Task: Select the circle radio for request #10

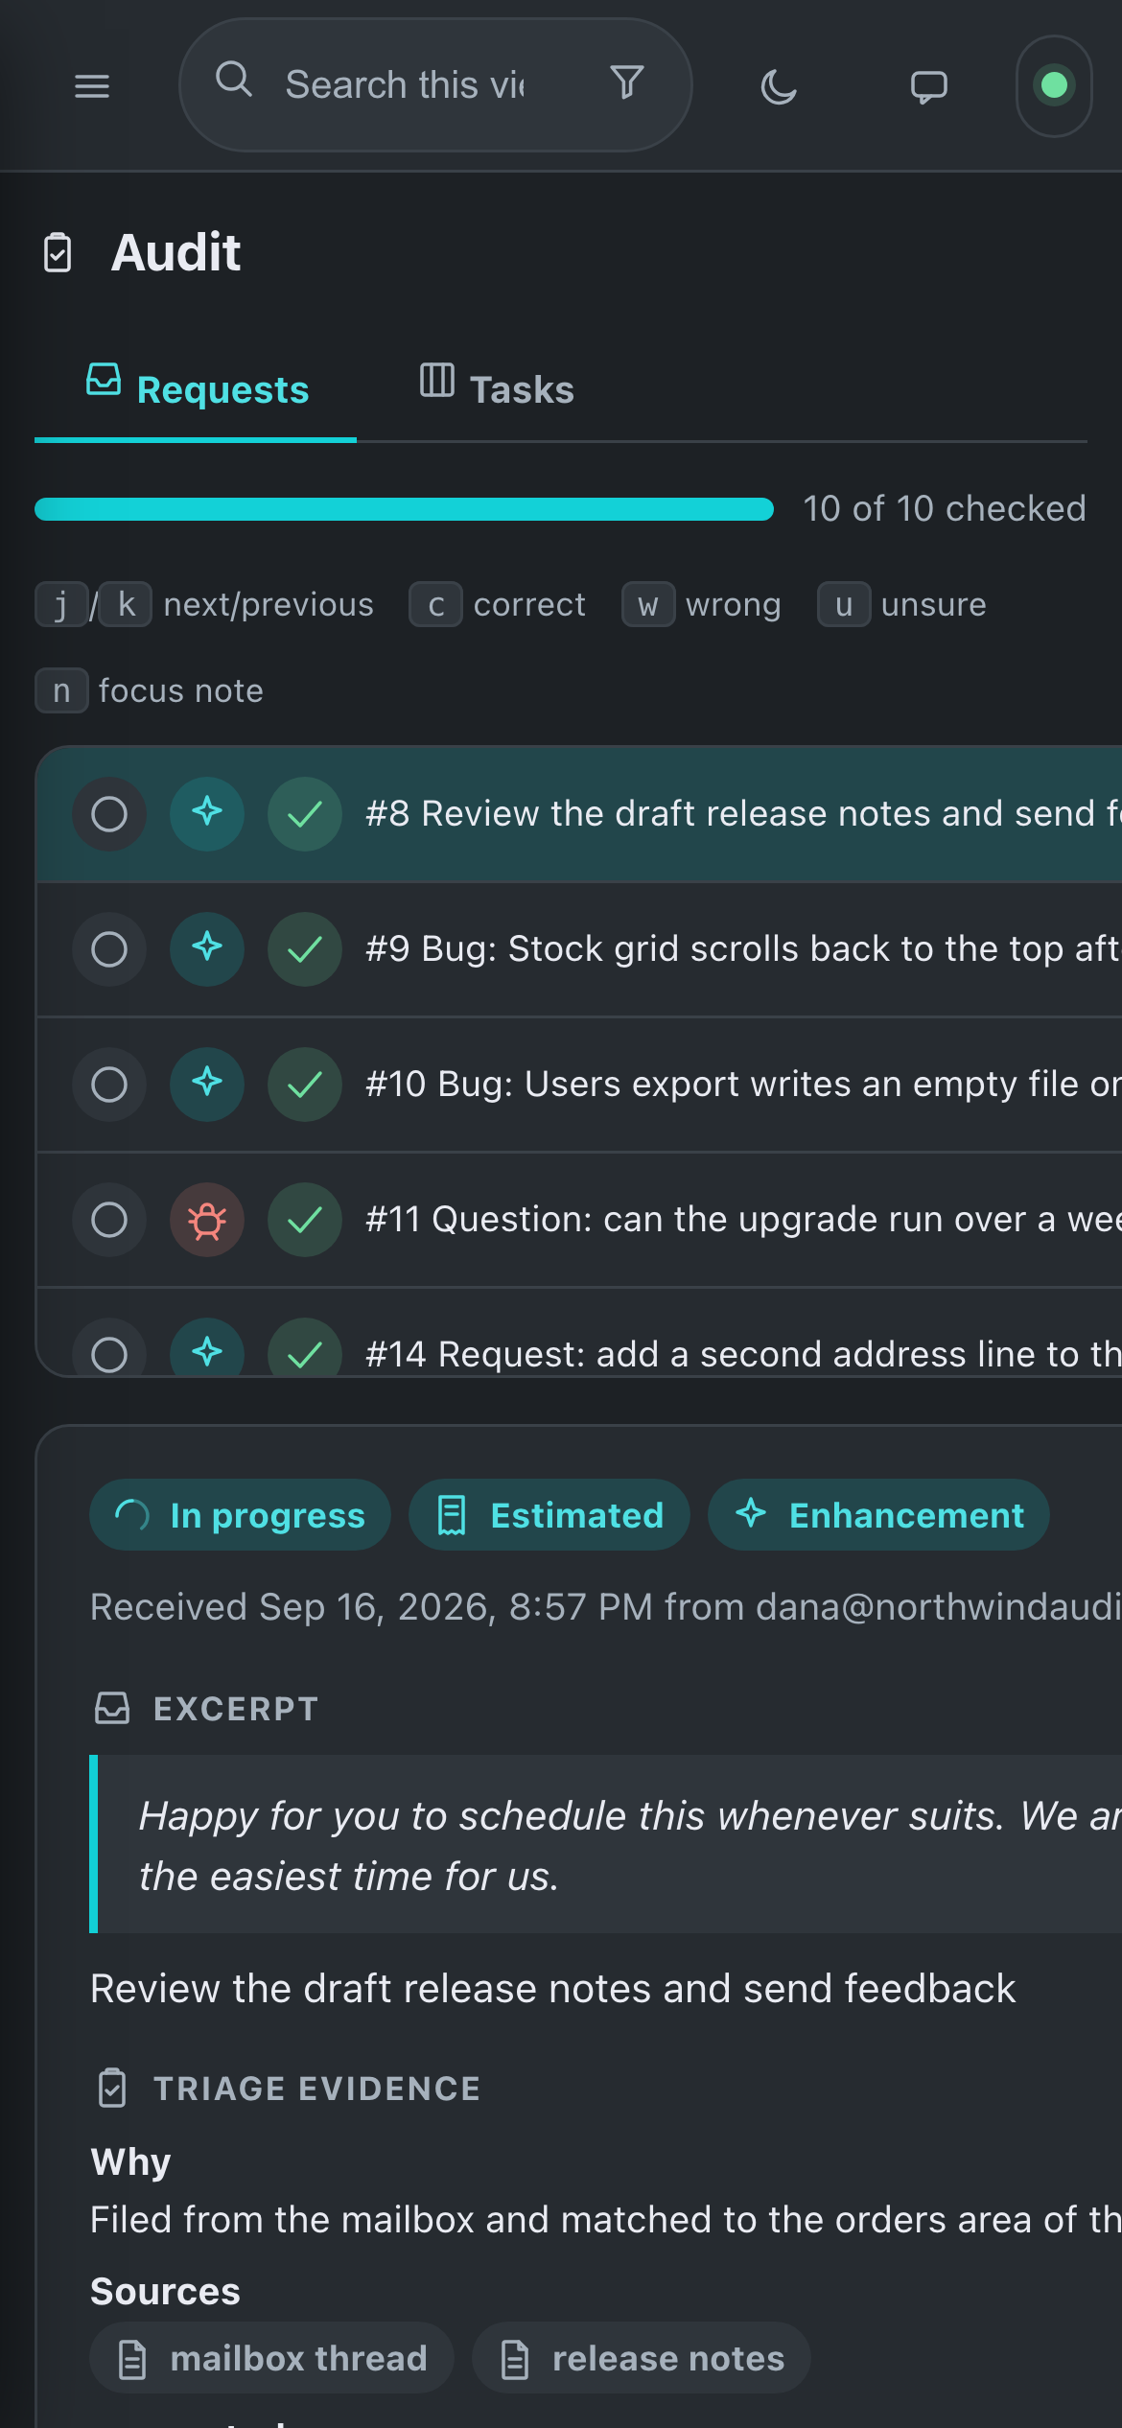Action: click(109, 1084)
